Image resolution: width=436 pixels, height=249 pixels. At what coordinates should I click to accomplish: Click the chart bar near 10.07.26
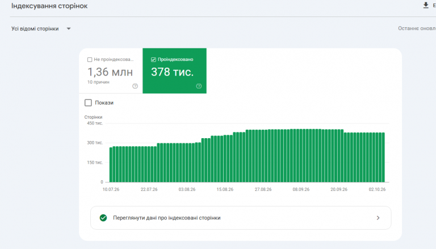pyautogui.click(x=111, y=165)
